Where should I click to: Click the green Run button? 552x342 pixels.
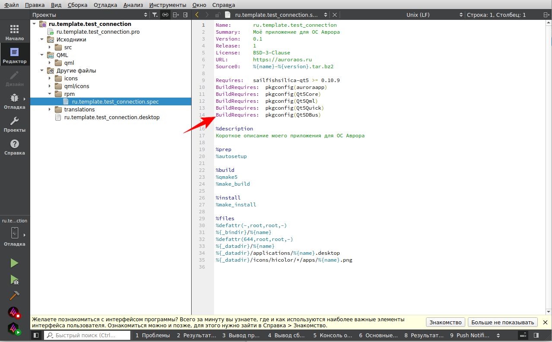pyautogui.click(x=14, y=263)
